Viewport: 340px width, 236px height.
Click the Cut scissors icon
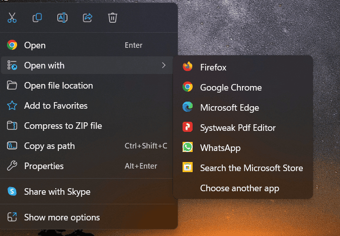click(x=12, y=18)
